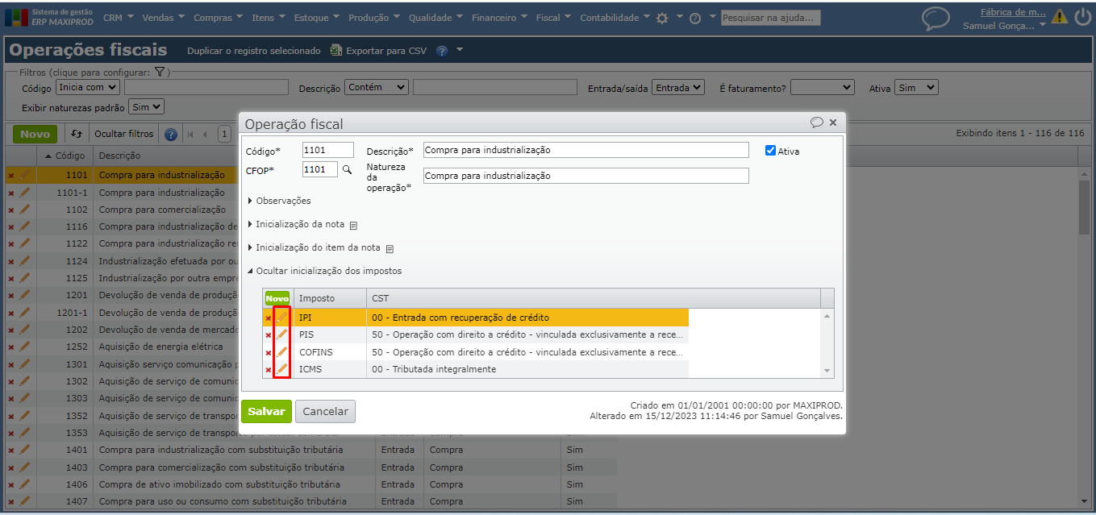Click the dialog Descrição input field
This screenshot has width=1096, height=515.
pyautogui.click(x=586, y=150)
